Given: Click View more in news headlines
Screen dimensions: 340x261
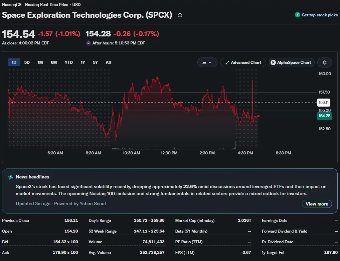Looking at the screenshot, I should tap(317, 204).
